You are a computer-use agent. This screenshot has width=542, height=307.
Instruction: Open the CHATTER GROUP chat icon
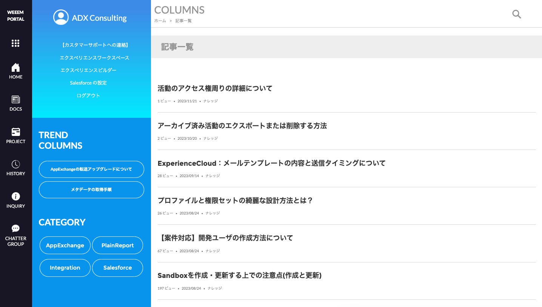point(15,228)
